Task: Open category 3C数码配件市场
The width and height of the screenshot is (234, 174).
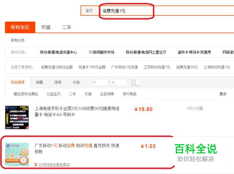Action: click(101, 52)
